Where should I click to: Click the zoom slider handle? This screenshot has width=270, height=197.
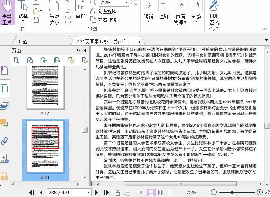click(x=232, y=192)
